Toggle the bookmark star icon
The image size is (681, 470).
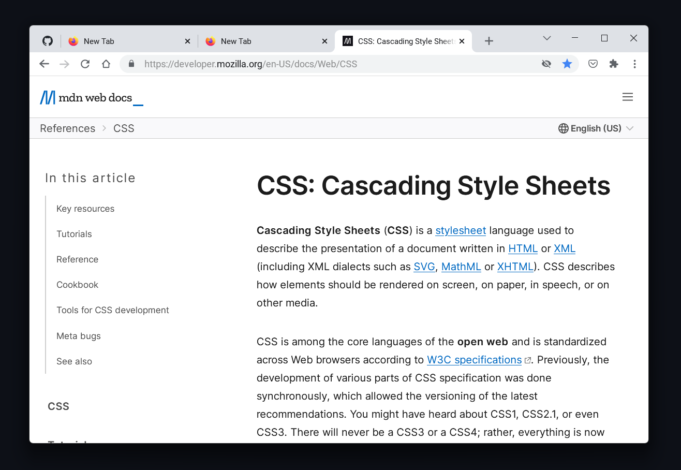pos(567,64)
